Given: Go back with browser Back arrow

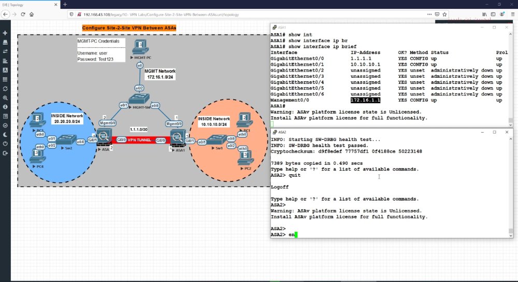Looking at the screenshot, I should [5, 14].
